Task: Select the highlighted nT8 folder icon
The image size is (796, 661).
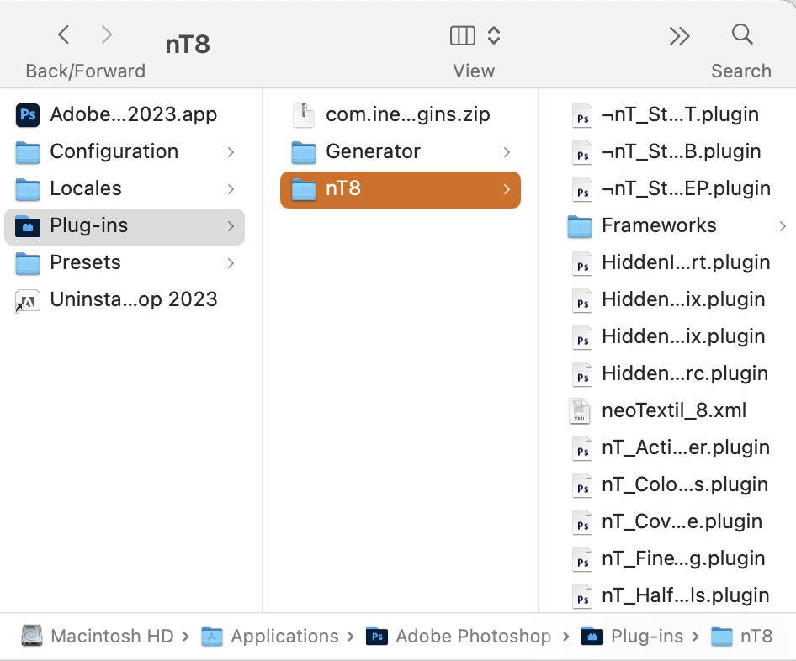Action: 304,189
